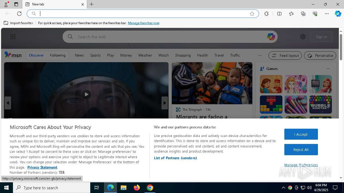
Task: Open the Traffic menu item
Action: pos(235,55)
